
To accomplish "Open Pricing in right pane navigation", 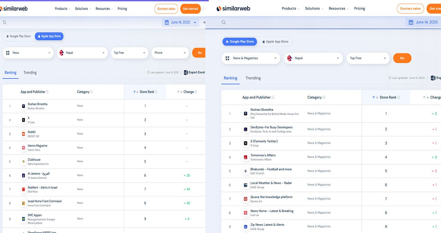I will (x=359, y=9).
